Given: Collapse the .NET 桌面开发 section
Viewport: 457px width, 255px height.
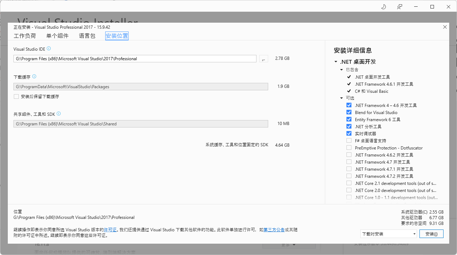Looking at the screenshot, I should pyautogui.click(x=336, y=62).
